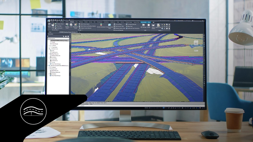Select Surfaces under Data Shortcuts
This screenshot has height=142, width=253.
pos(54,67)
